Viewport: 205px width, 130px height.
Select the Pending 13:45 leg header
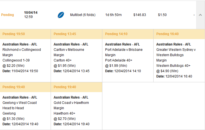pos(76,34)
